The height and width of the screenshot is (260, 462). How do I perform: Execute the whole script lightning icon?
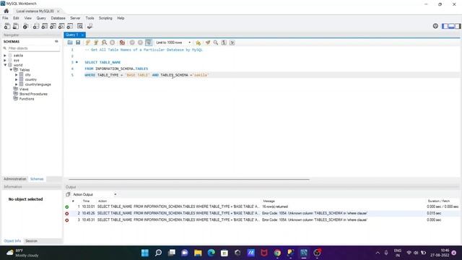tap(88, 43)
